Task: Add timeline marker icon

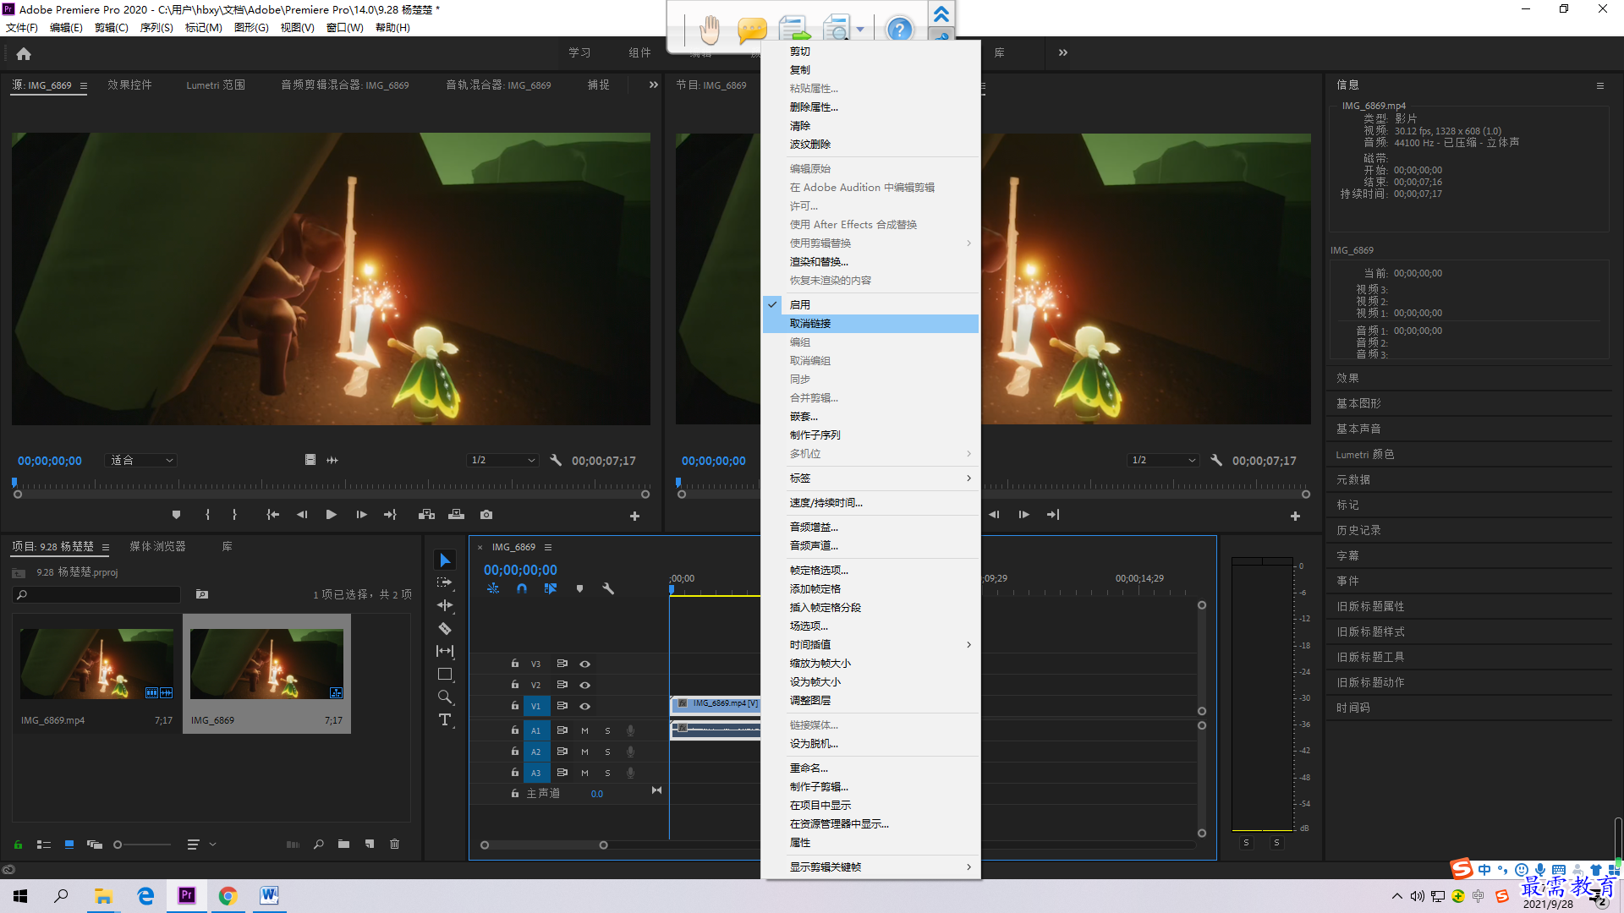Action: [x=579, y=588]
